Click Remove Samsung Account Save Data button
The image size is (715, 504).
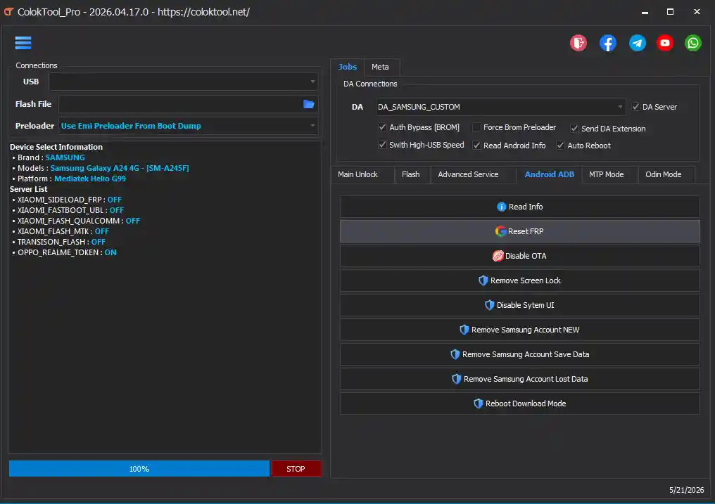coord(519,354)
